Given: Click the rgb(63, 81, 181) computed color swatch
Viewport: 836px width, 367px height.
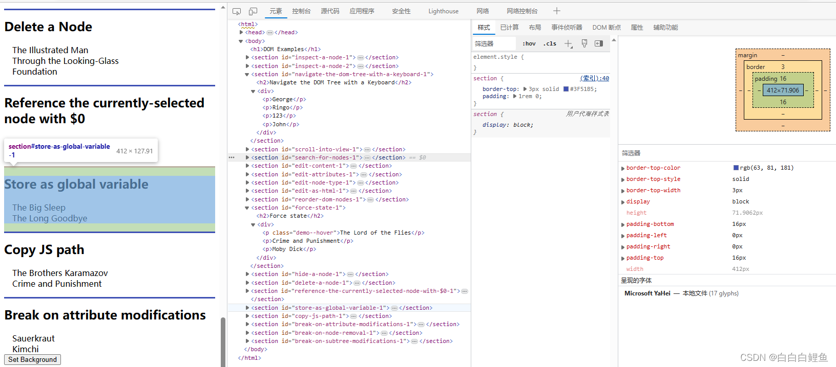Looking at the screenshot, I should click(736, 168).
